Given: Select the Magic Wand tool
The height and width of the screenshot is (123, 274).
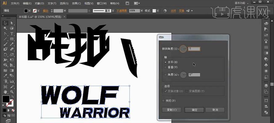Looking at the screenshot, I should (6, 28).
